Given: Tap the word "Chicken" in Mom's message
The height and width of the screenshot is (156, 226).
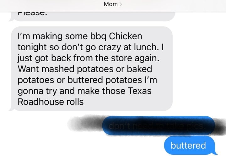Looking at the screenshot, I should (126, 36).
